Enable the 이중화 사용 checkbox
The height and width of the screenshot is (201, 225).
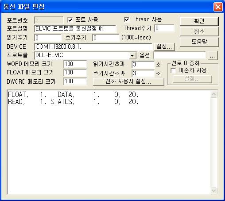pyautogui.click(x=173, y=70)
